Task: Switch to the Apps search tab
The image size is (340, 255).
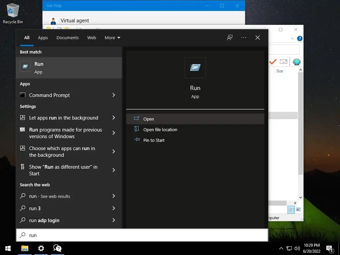Action: (43, 38)
